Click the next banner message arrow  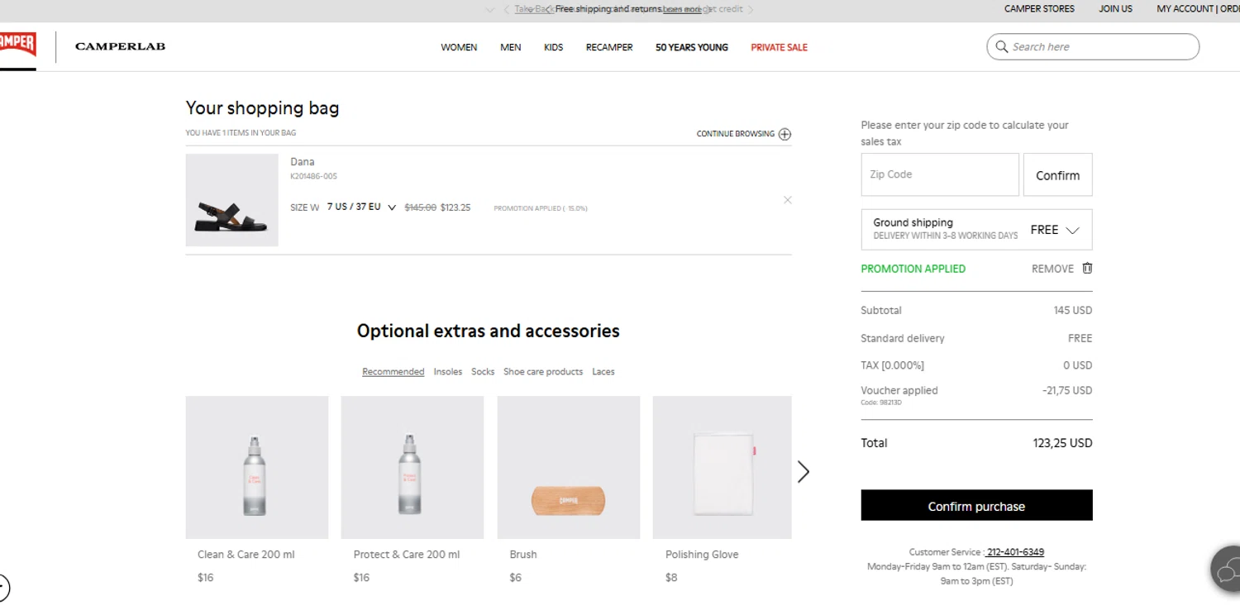click(750, 9)
